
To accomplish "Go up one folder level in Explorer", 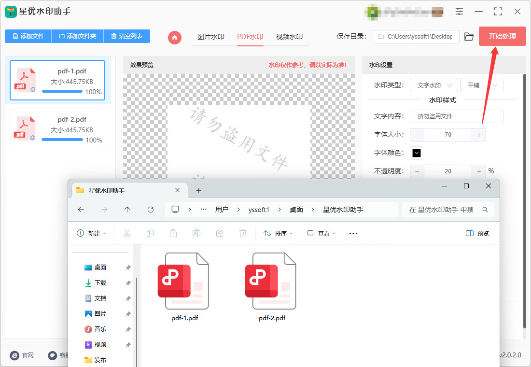I will tap(127, 210).
